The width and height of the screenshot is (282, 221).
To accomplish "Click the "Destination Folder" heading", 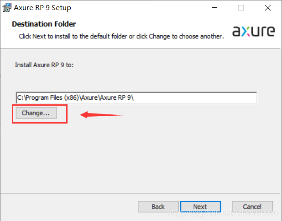I will click(44, 24).
